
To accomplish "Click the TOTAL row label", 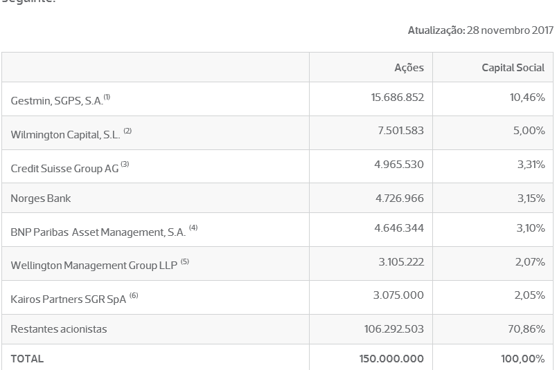I will click(27, 359).
